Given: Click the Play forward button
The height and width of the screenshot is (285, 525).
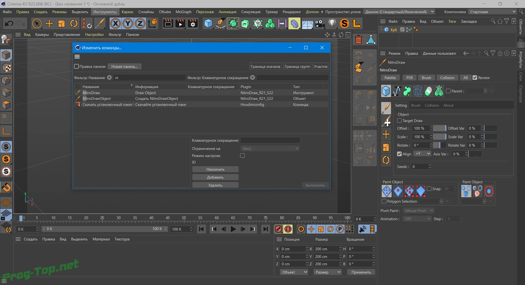Looking at the screenshot, I should 233,229.
